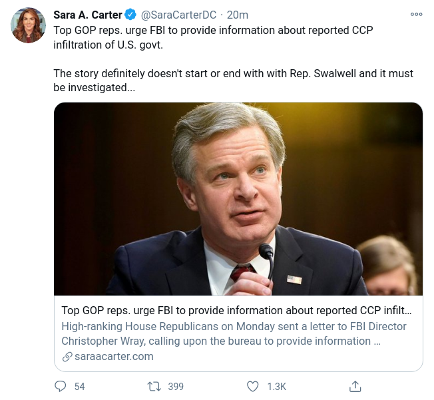Click the link chain icon in card

(x=67, y=356)
